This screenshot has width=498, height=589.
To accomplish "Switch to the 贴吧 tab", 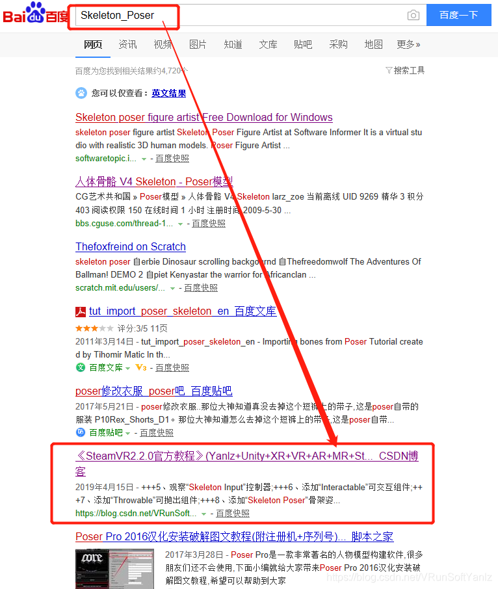I will (x=303, y=44).
